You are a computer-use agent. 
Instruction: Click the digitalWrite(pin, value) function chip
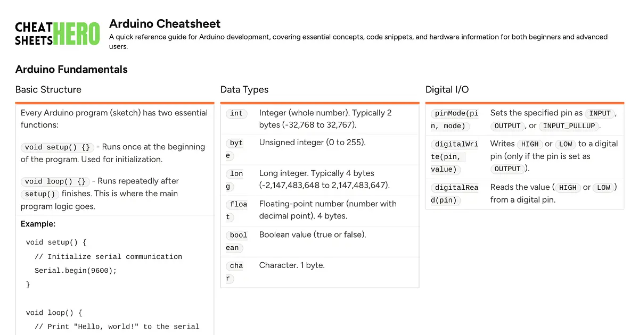point(456,156)
